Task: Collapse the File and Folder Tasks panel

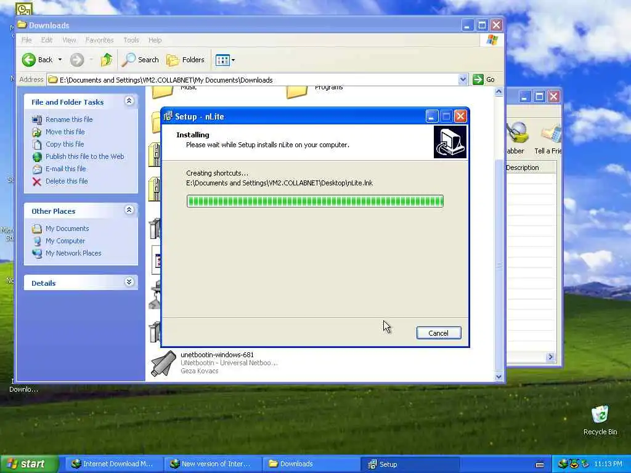Action: point(129,101)
